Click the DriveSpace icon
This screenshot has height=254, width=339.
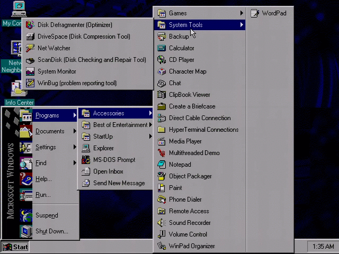[30, 37]
